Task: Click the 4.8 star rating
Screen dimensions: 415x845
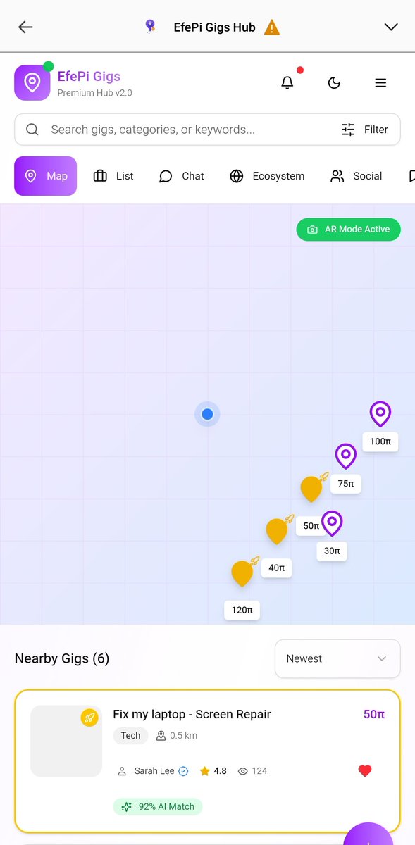Action: (213, 771)
